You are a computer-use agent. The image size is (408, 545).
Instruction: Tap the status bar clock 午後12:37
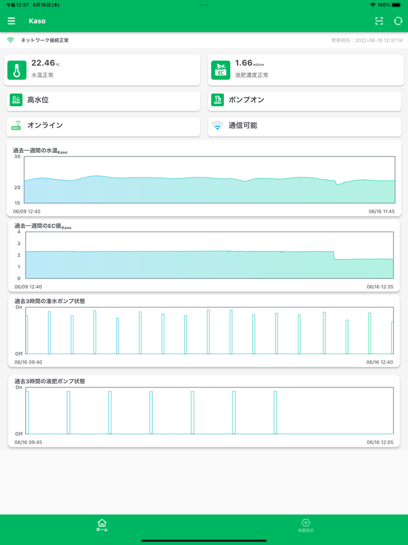17,5
